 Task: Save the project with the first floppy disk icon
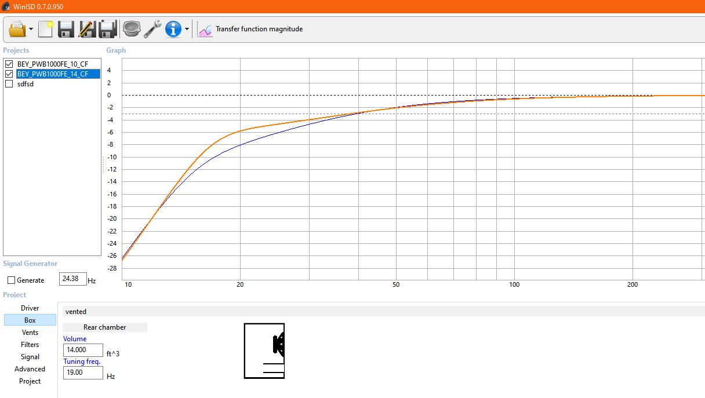pyautogui.click(x=66, y=29)
